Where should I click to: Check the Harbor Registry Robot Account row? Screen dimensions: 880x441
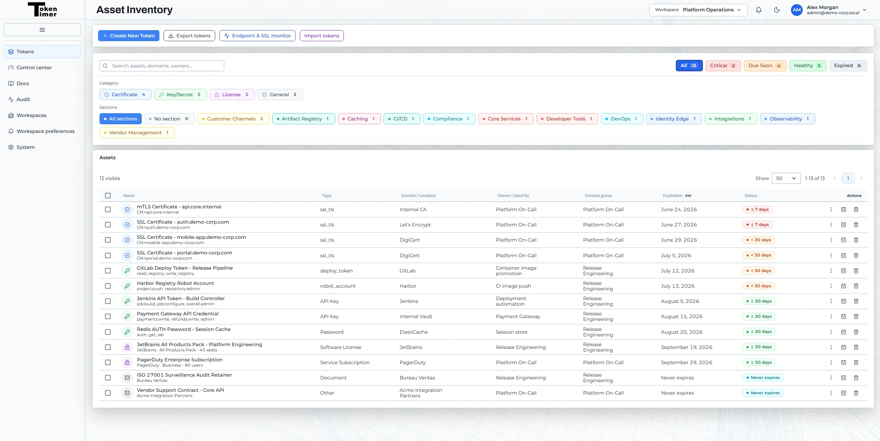point(108,286)
